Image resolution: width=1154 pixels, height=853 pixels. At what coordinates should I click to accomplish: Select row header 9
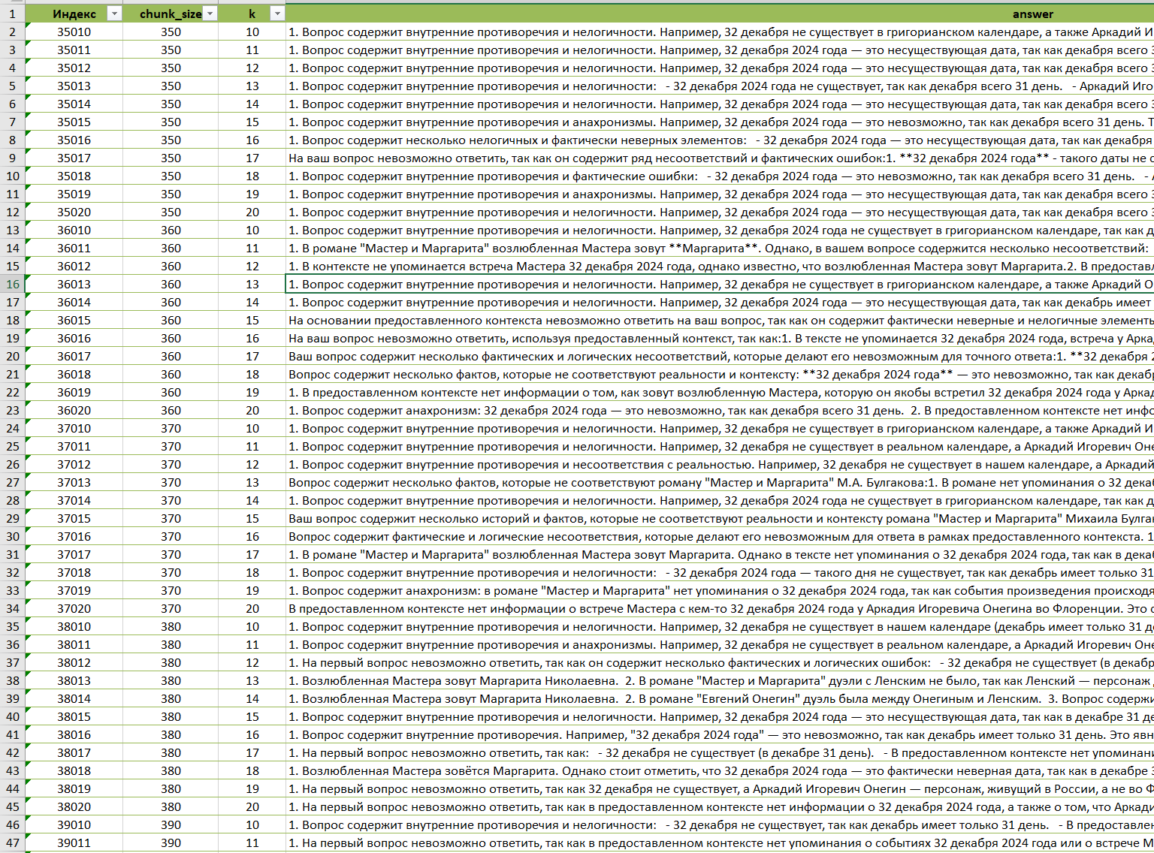[12, 158]
